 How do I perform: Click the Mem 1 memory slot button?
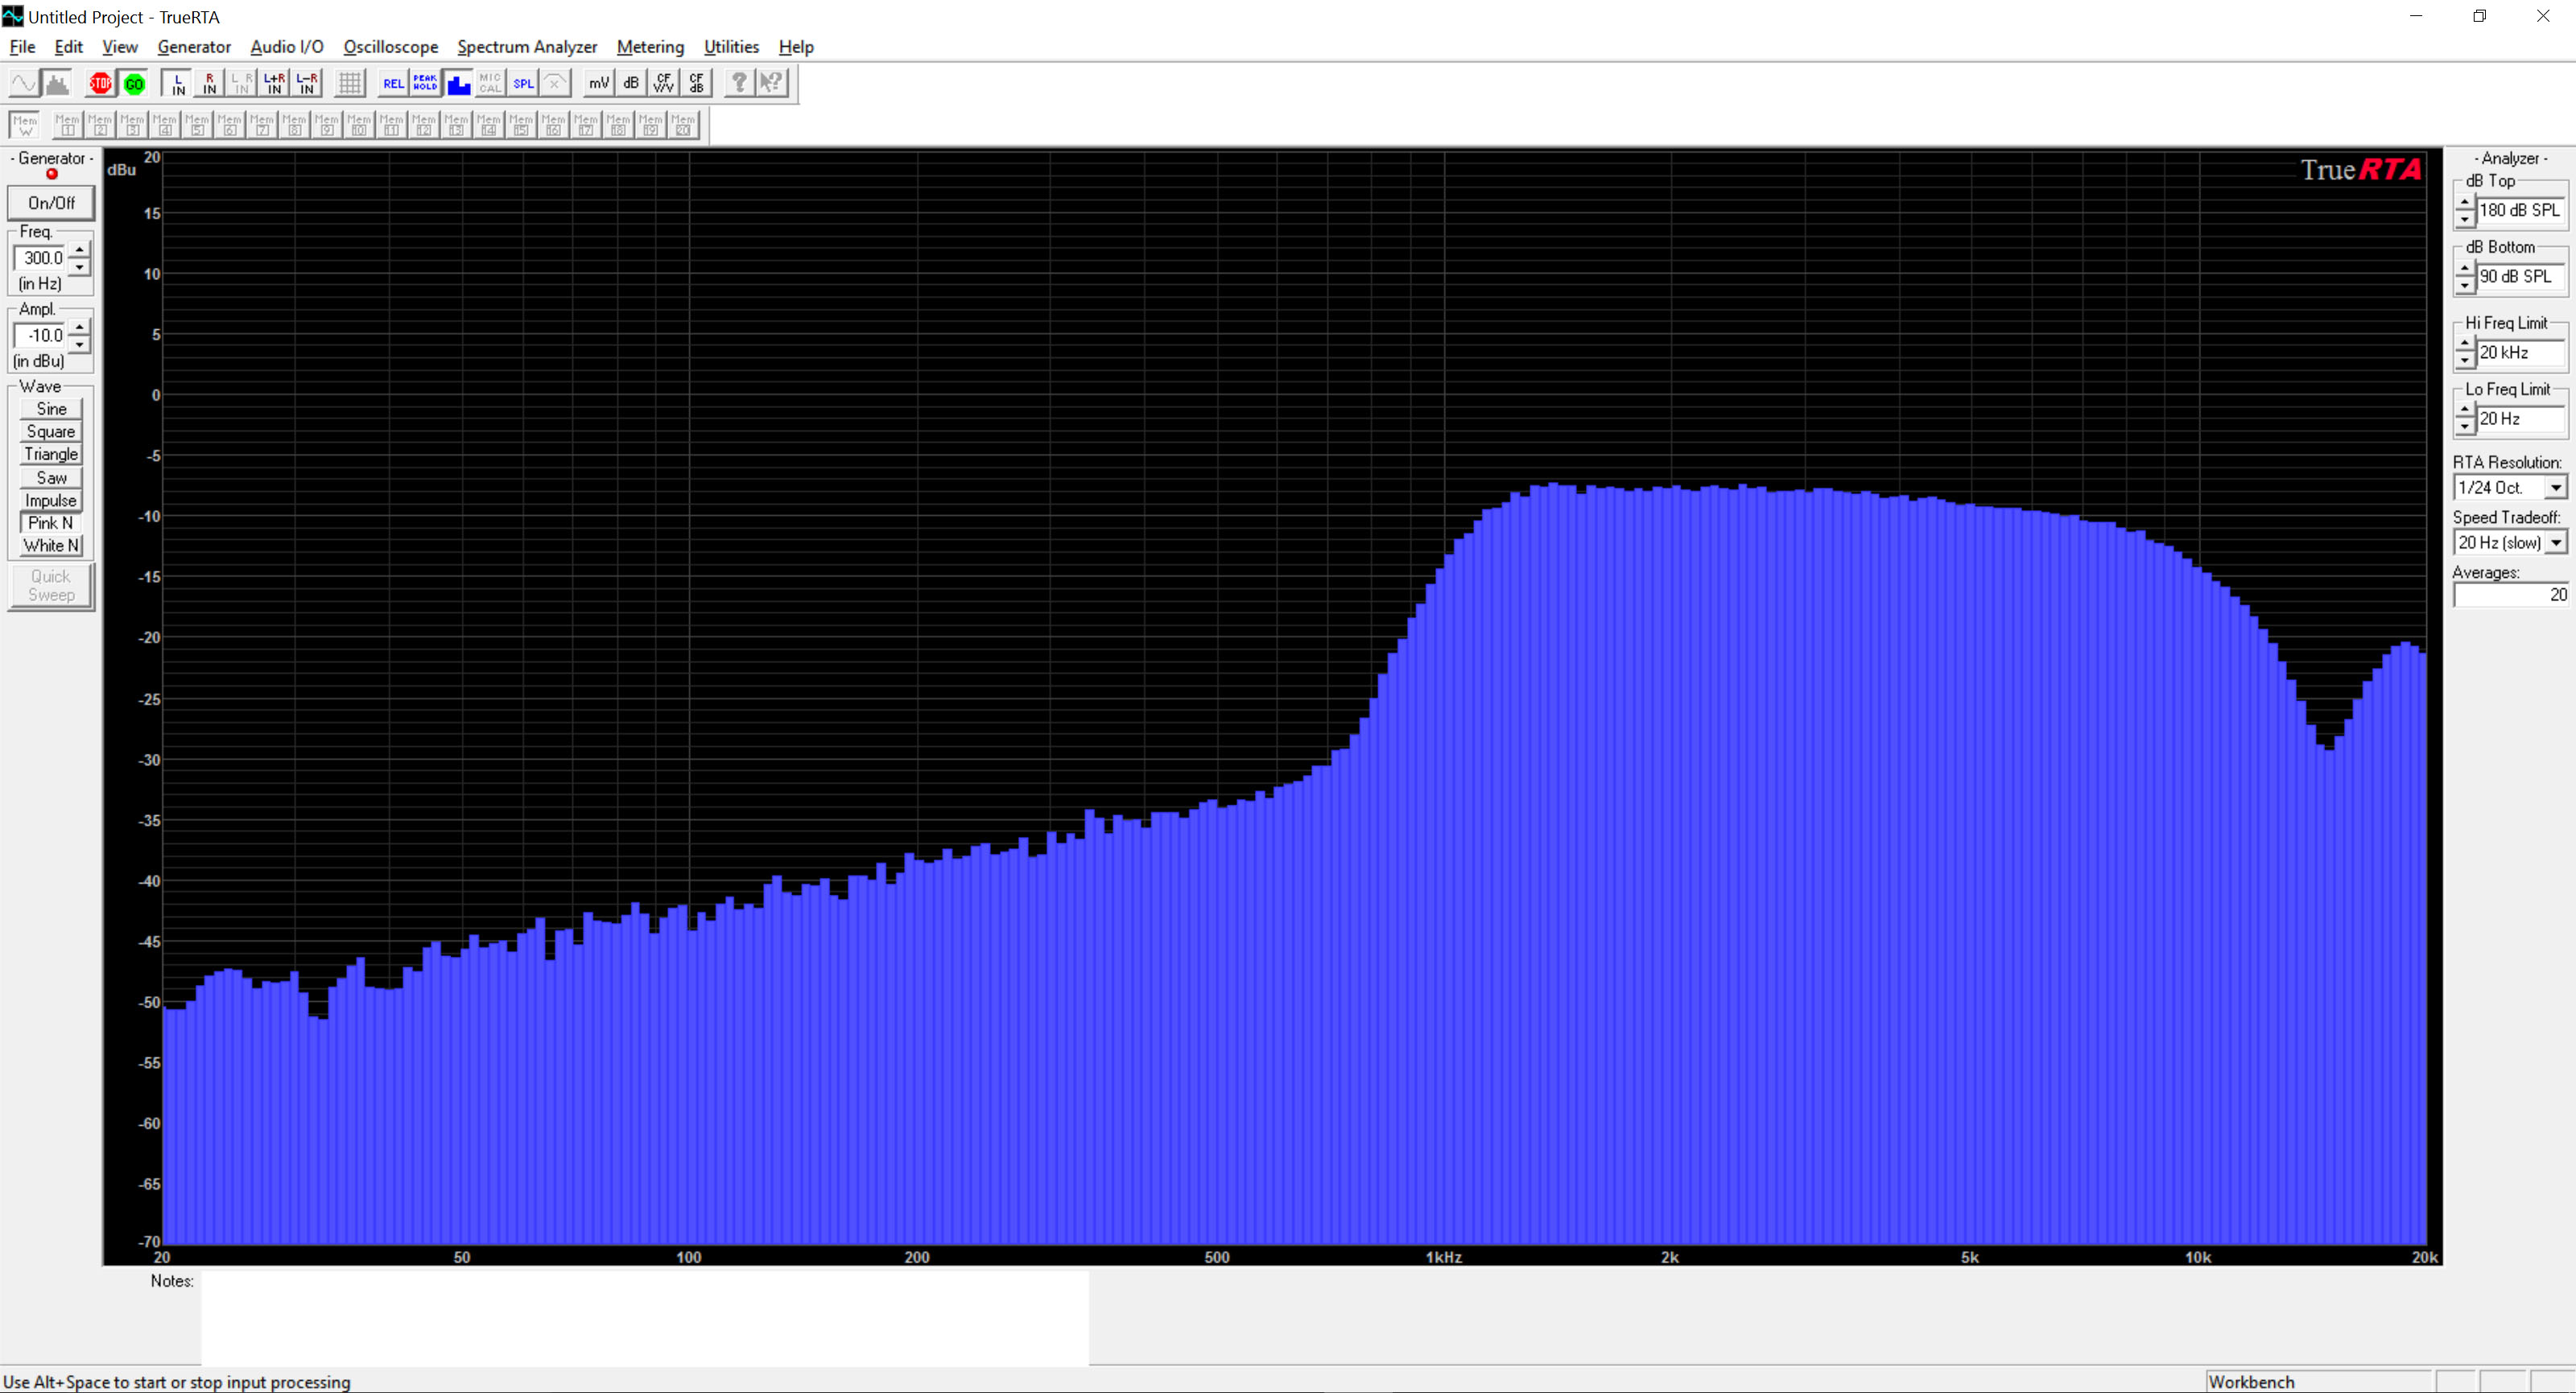[68, 124]
